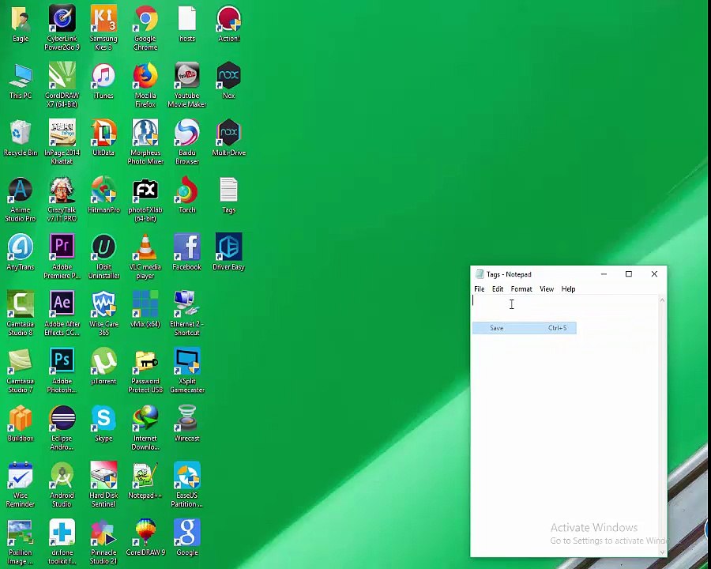Select the Pixillion Image icon
The width and height of the screenshot is (711, 569).
(21, 533)
